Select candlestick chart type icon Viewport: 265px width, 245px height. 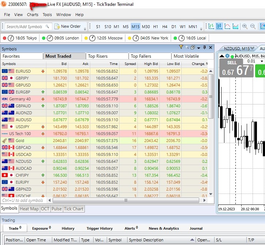pos(219,26)
